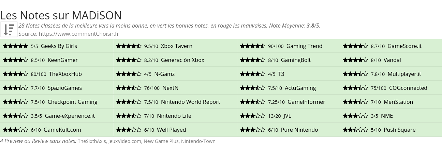442x145 pixels.
Task: Click the sort descending icon
Action: (x=9, y=29)
